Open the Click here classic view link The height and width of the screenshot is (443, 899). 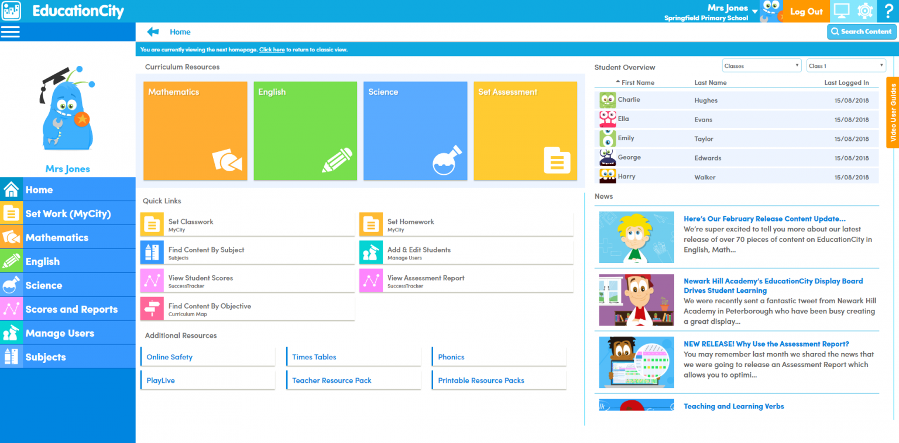point(272,50)
